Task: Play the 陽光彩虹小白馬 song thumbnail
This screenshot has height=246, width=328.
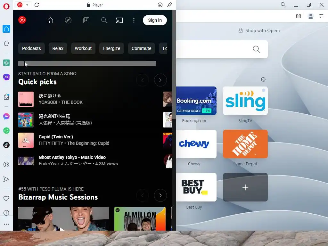Action: point(26,120)
